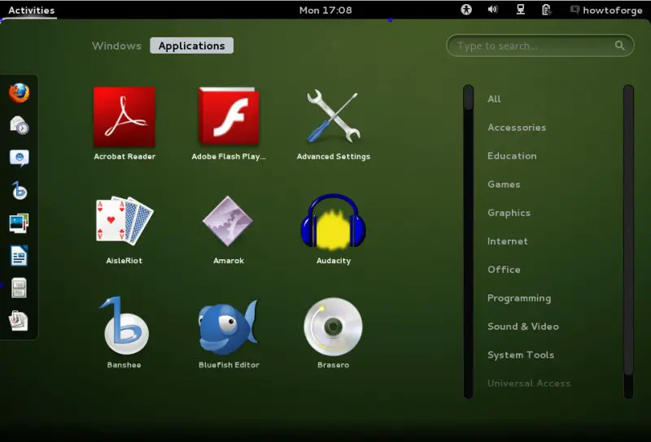Open the volume control in top bar
651x442 pixels.
493,10
